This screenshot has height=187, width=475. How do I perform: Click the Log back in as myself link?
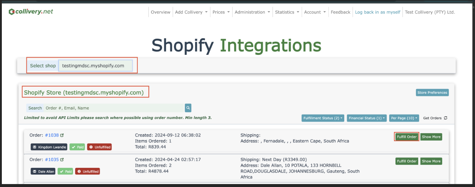pos(377,12)
